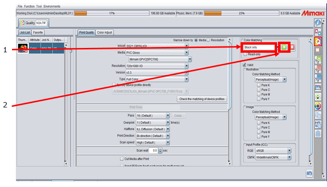327x187 pixels.
Task: Open Illustration Color Matching Method dropdown
Action: (x=271, y=79)
